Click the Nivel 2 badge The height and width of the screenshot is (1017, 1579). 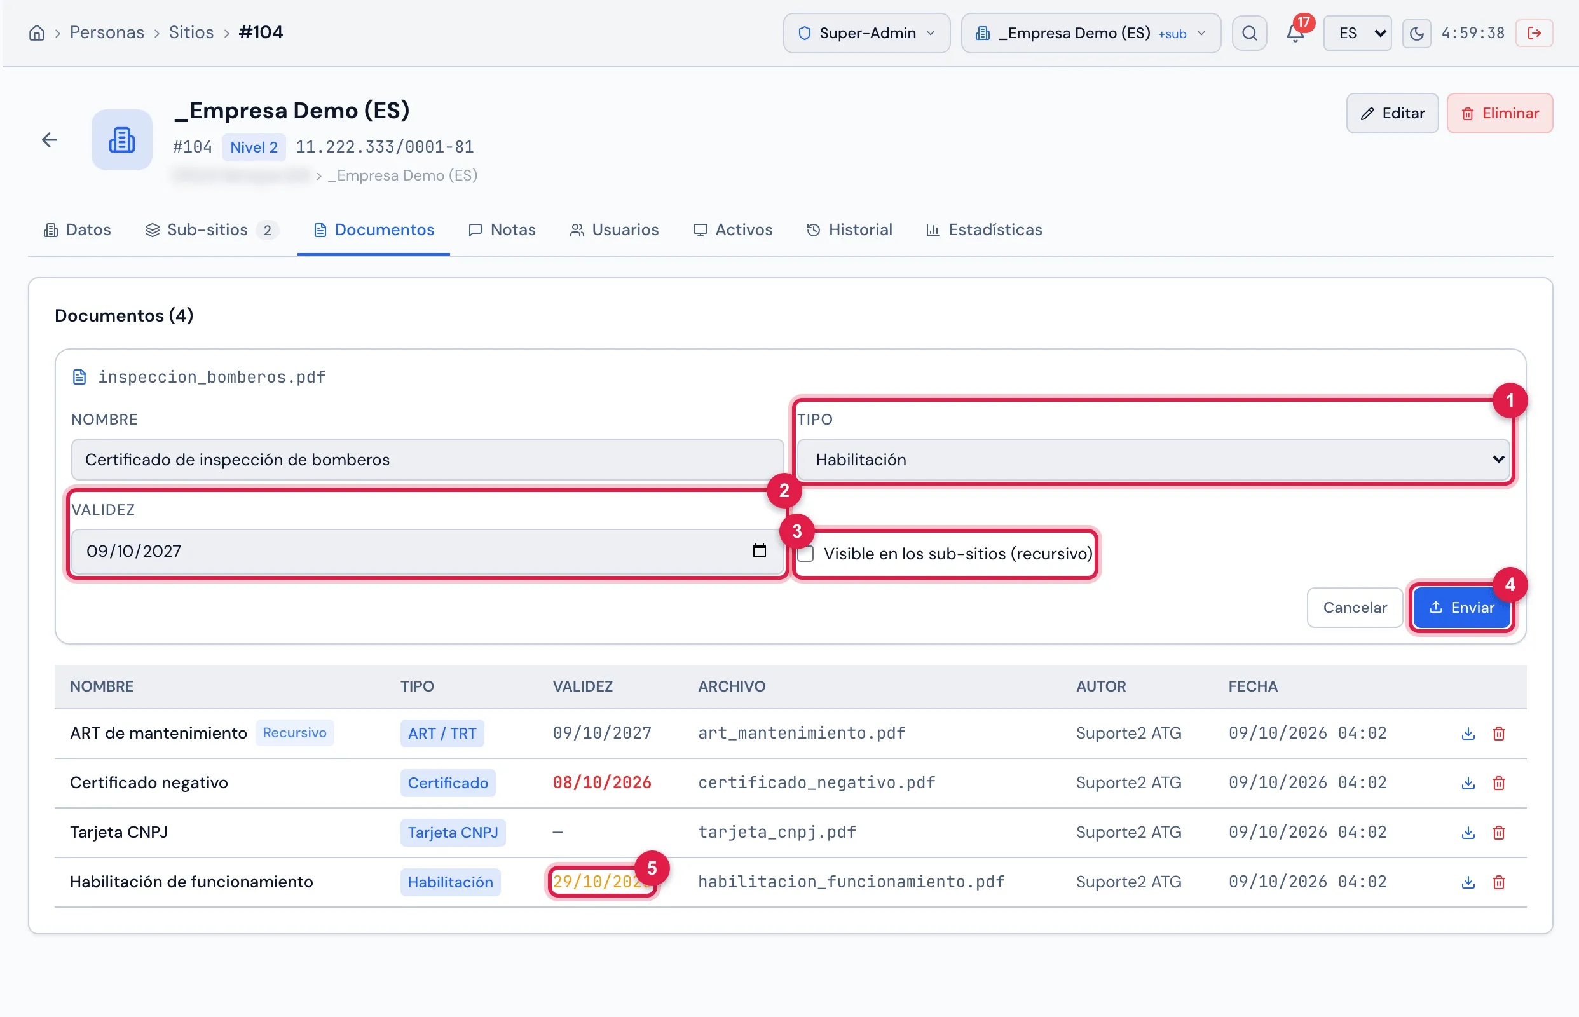click(254, 147)
